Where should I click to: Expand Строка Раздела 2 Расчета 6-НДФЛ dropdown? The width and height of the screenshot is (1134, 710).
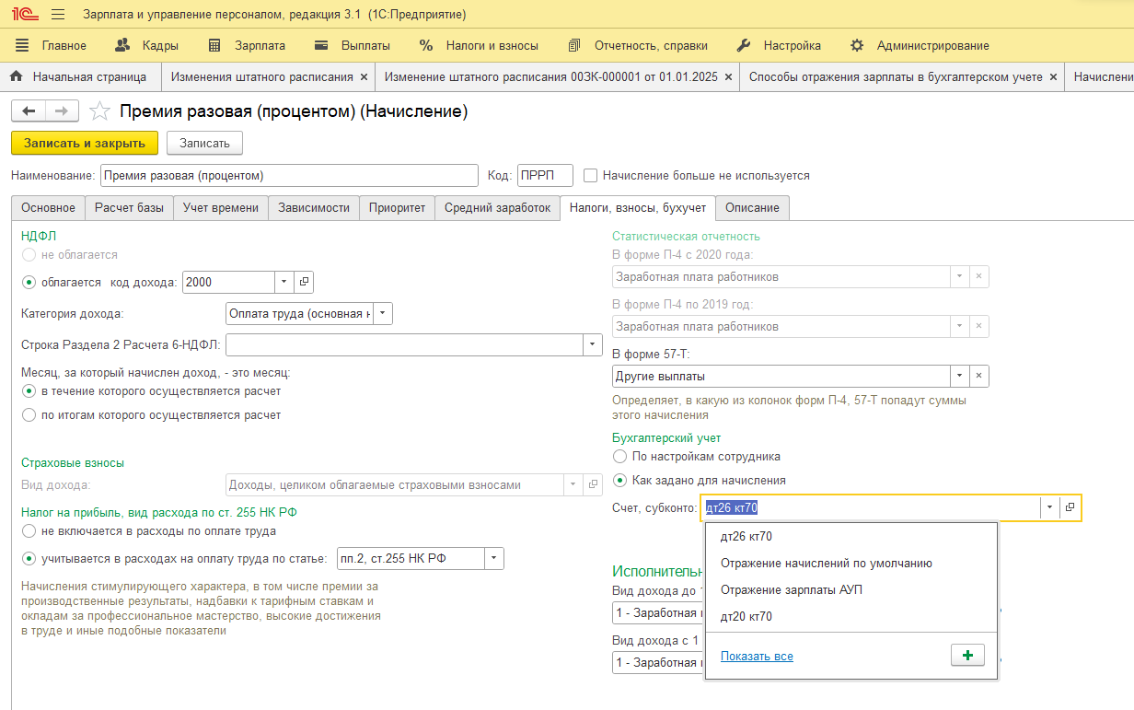(592, 345)
